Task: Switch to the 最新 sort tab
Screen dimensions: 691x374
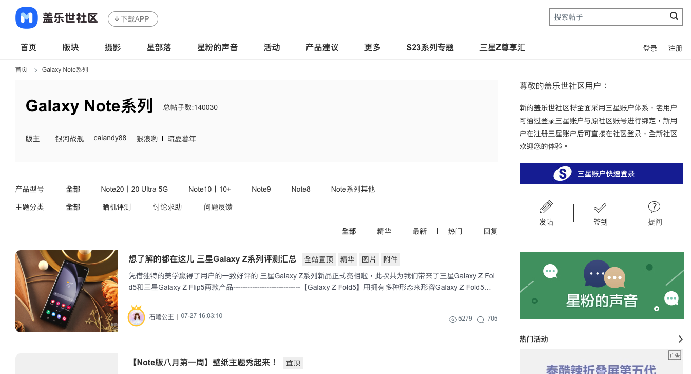Action: [x=419, y=231]
